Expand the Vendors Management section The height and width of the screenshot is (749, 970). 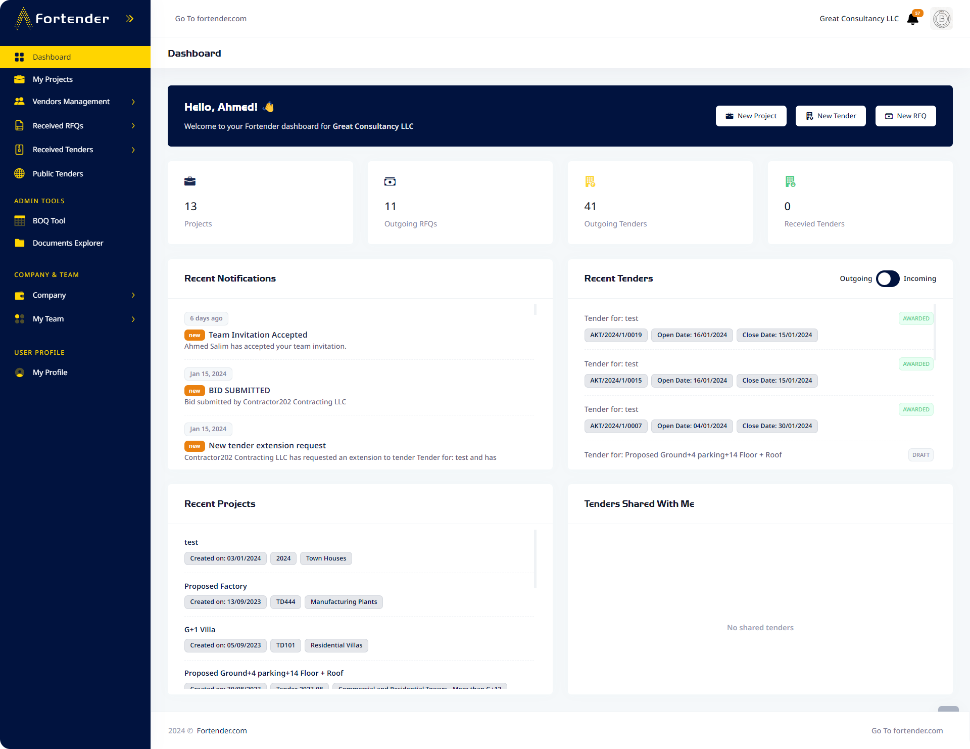click(133, 102)
